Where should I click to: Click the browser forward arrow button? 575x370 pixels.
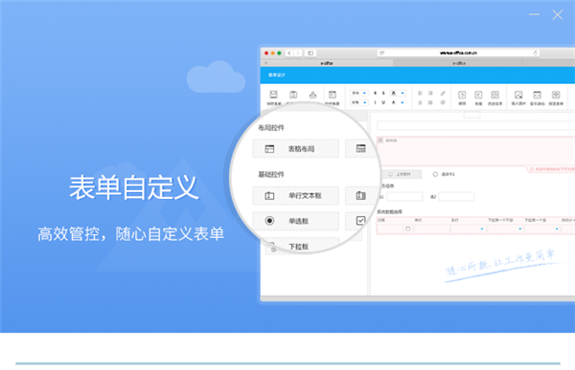298,54
